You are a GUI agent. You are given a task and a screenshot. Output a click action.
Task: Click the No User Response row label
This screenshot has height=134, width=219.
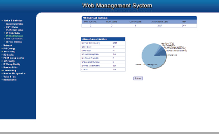click(90, 54)
